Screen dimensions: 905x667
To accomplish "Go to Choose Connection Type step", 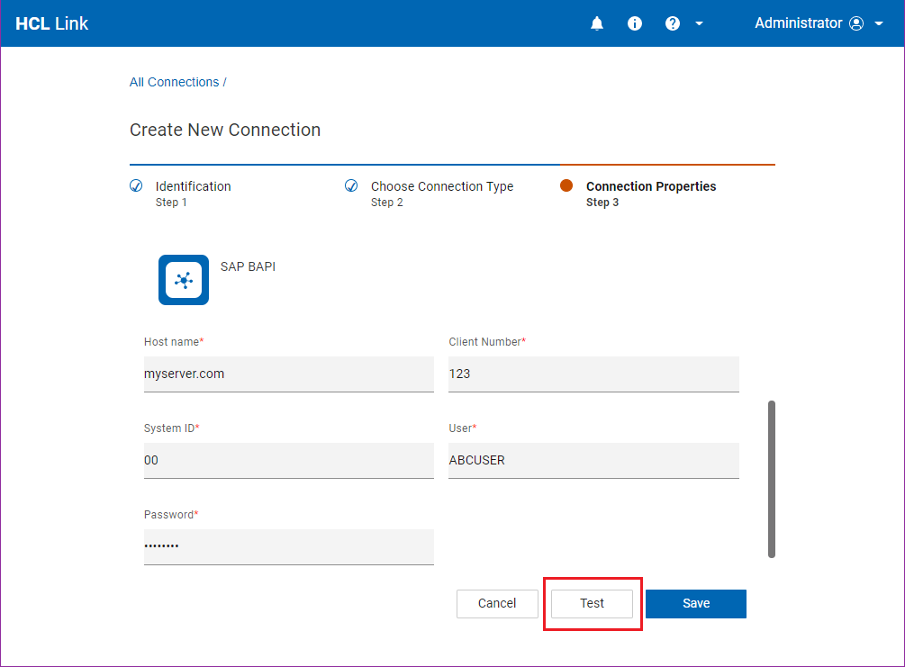I will (x=441, y=186).
